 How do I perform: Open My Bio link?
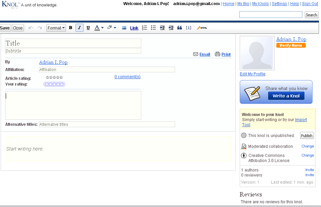[243, 4]
